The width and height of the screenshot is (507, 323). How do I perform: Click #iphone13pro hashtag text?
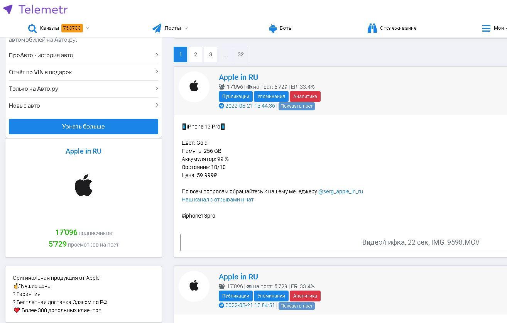coord(198,216)
